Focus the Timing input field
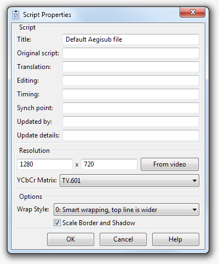The image size is (219, 264). point(131,94)
